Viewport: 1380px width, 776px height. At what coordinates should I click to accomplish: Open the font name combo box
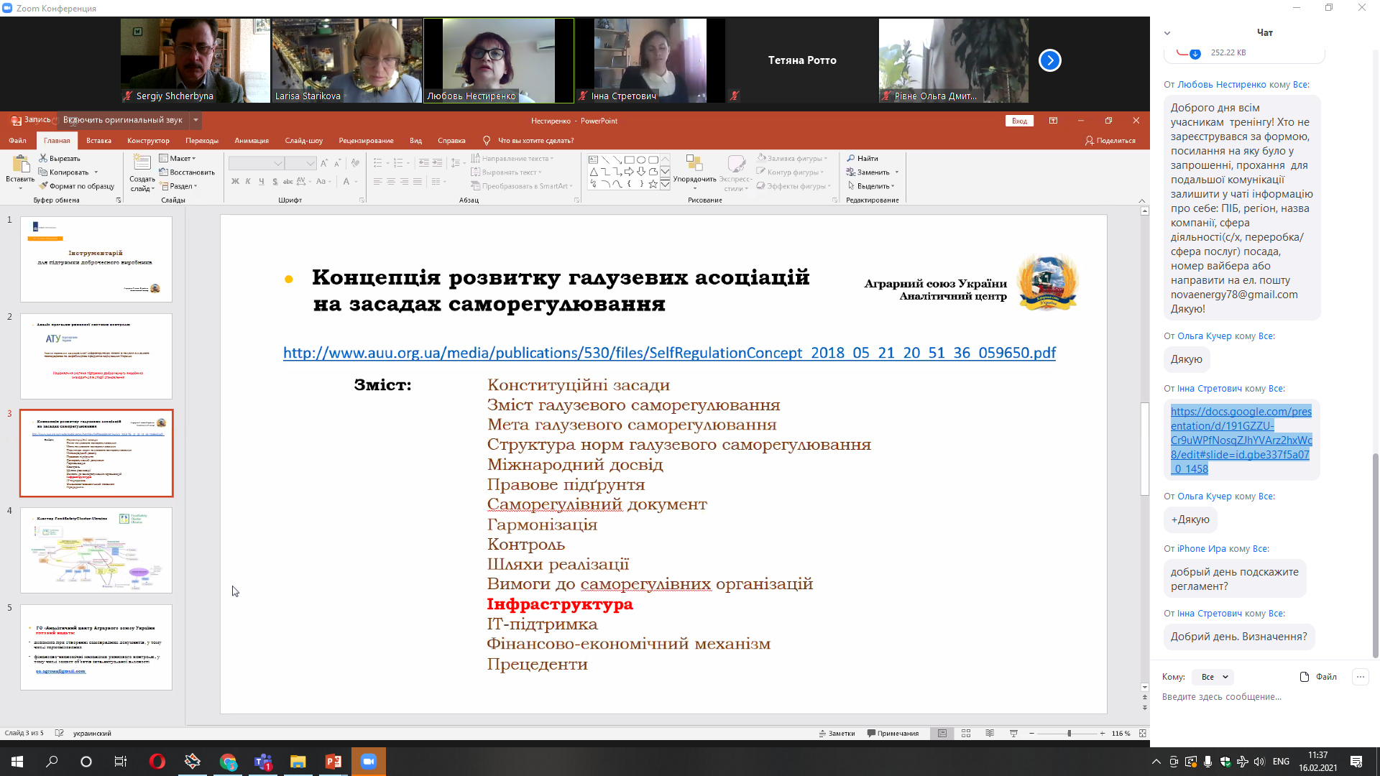256,163
